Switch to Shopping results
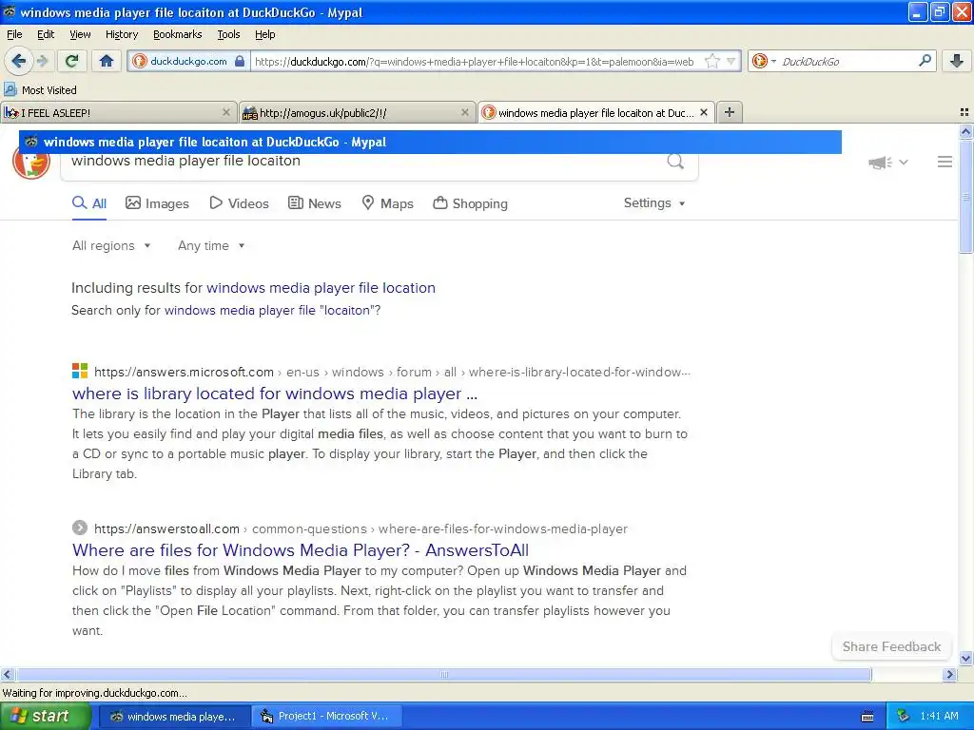This screenshot has height=730, width=974. [470, 203]
